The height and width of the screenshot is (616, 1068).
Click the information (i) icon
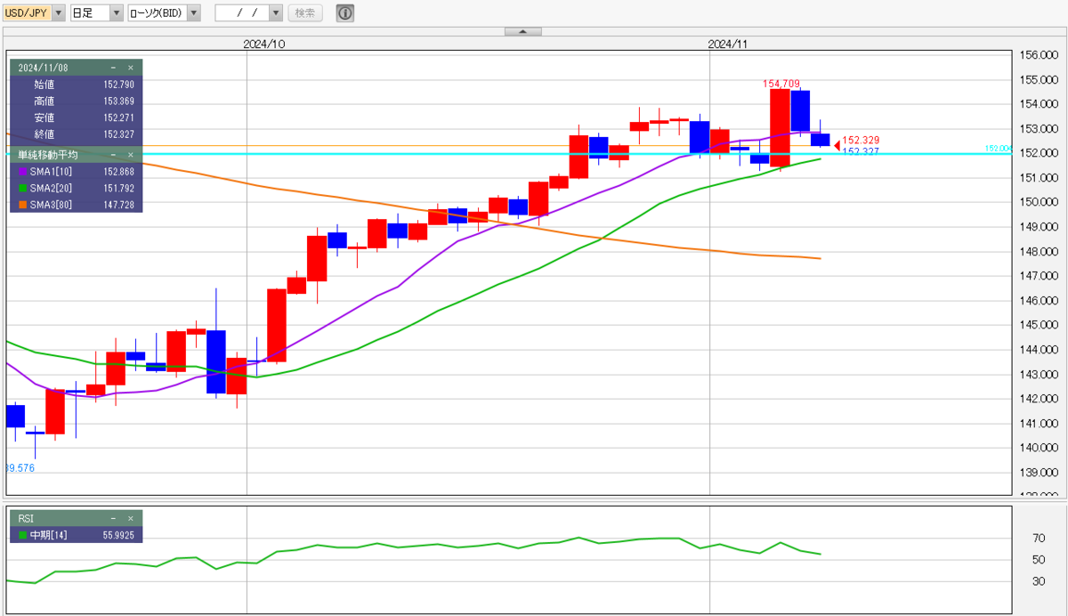click(x=345, y=12)
